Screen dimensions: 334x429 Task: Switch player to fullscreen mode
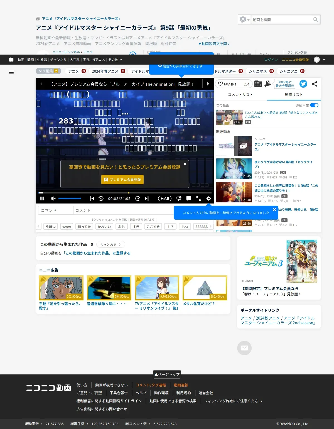pos(199,198)
